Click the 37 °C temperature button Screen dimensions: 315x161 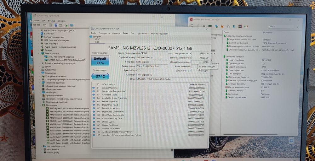pyautogui.click(x=100, y=76)
